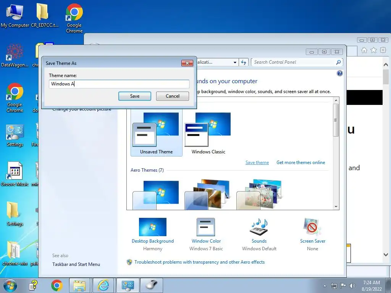Image resolution: width=391 pixels, height=293 pixels.
Task: Open Screen Saver settings
Action: click(x=313, y=235)
